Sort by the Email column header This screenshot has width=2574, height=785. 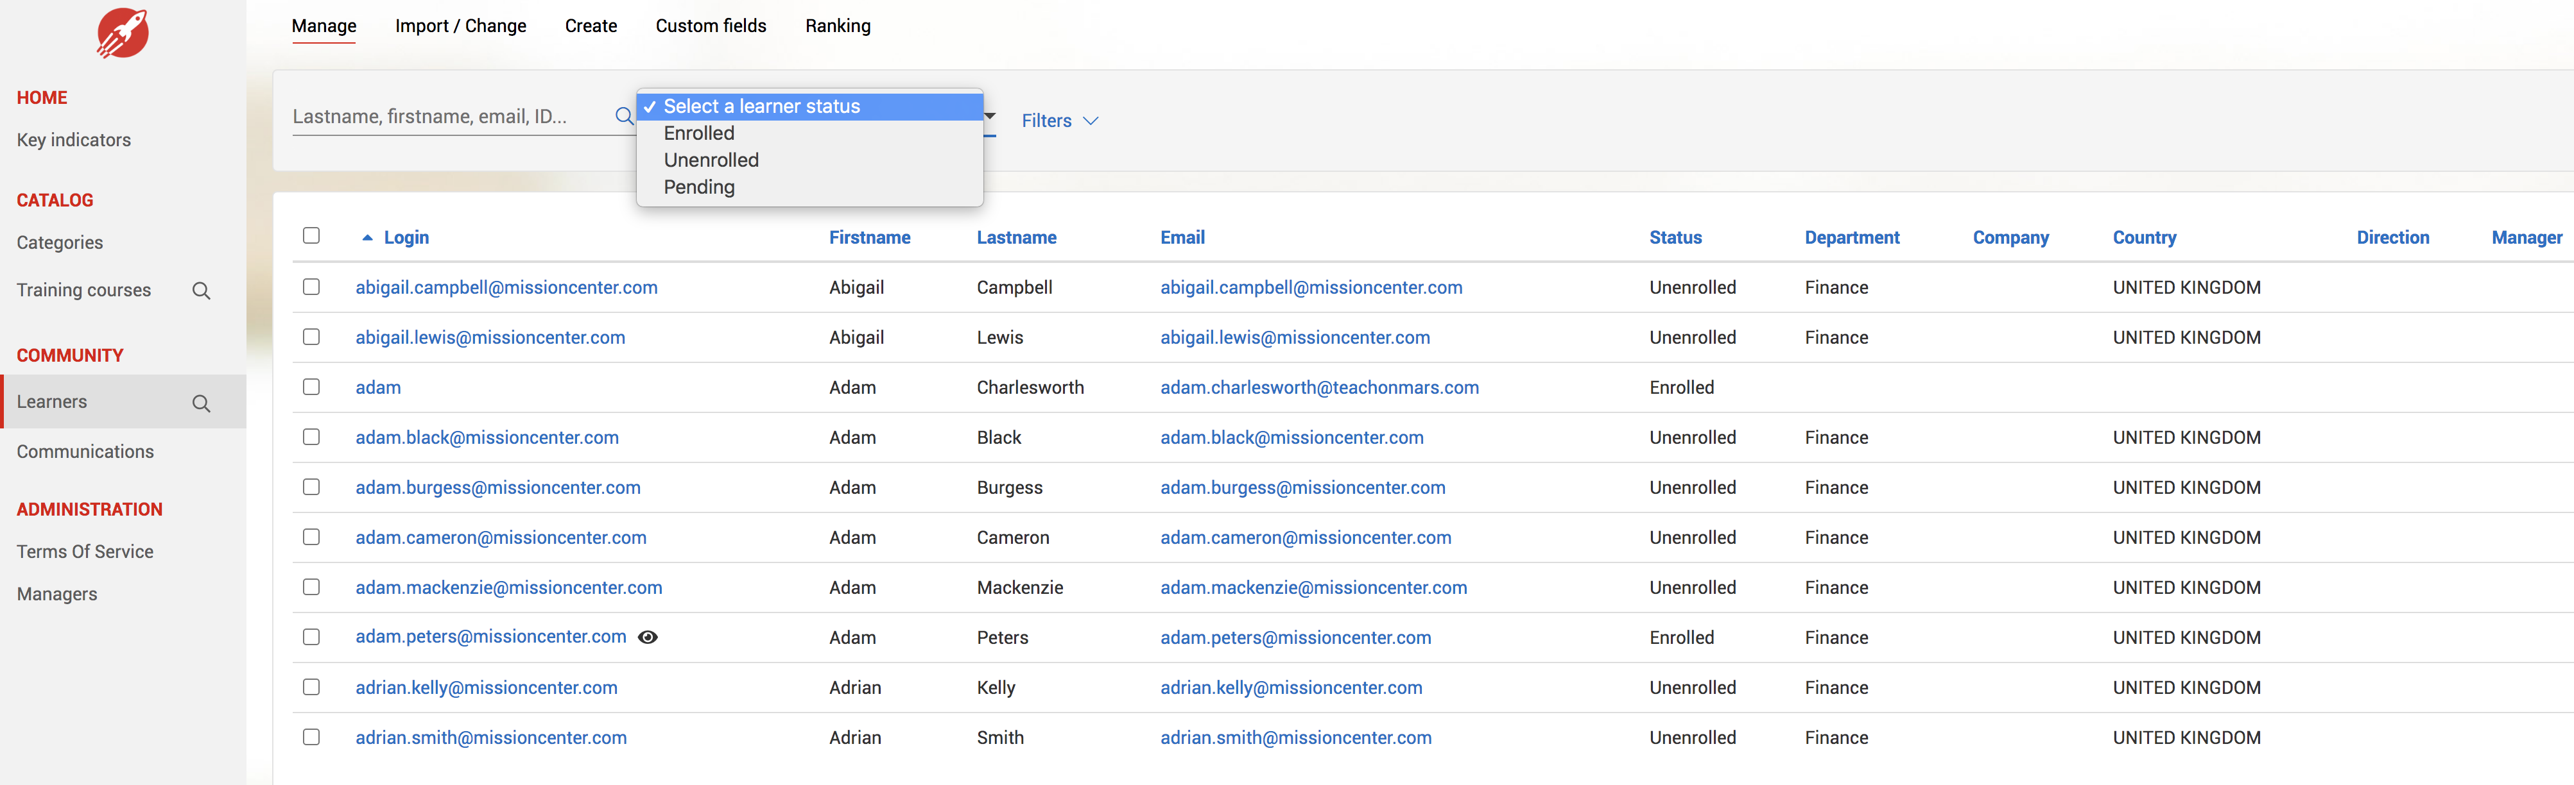click(1182, 238)
